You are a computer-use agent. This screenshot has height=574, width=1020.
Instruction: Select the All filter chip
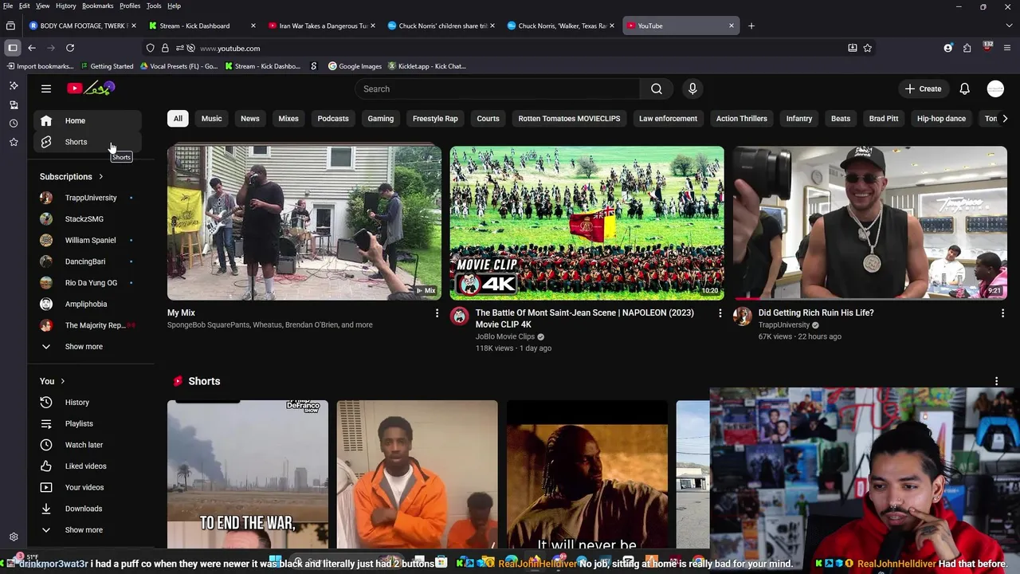pos(178,119)
